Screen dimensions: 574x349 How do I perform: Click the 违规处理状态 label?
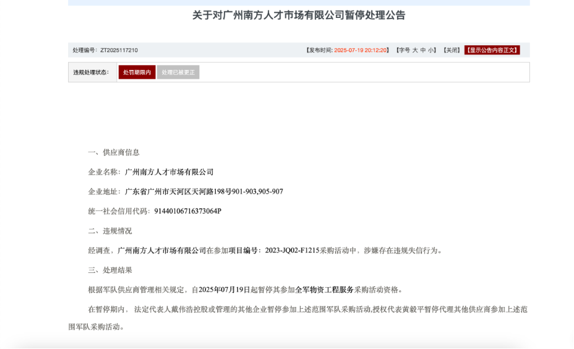pos(91,72)
